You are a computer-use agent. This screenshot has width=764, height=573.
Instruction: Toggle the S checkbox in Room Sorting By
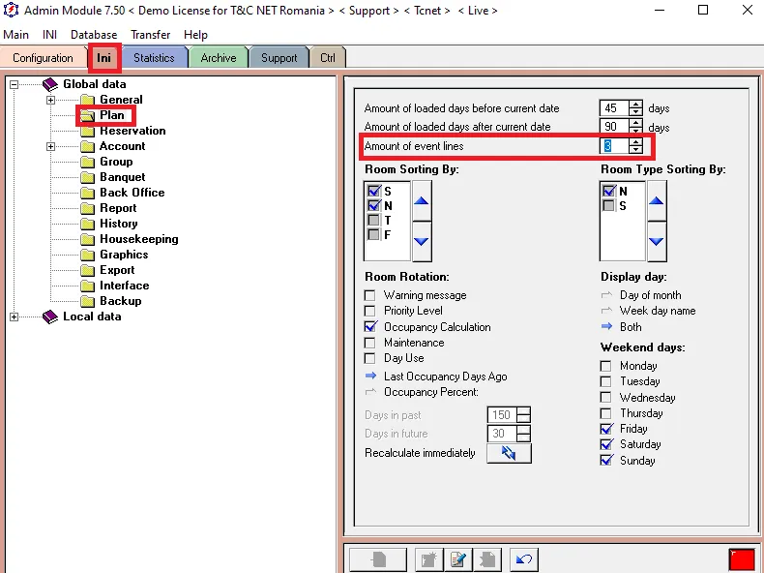374,191
